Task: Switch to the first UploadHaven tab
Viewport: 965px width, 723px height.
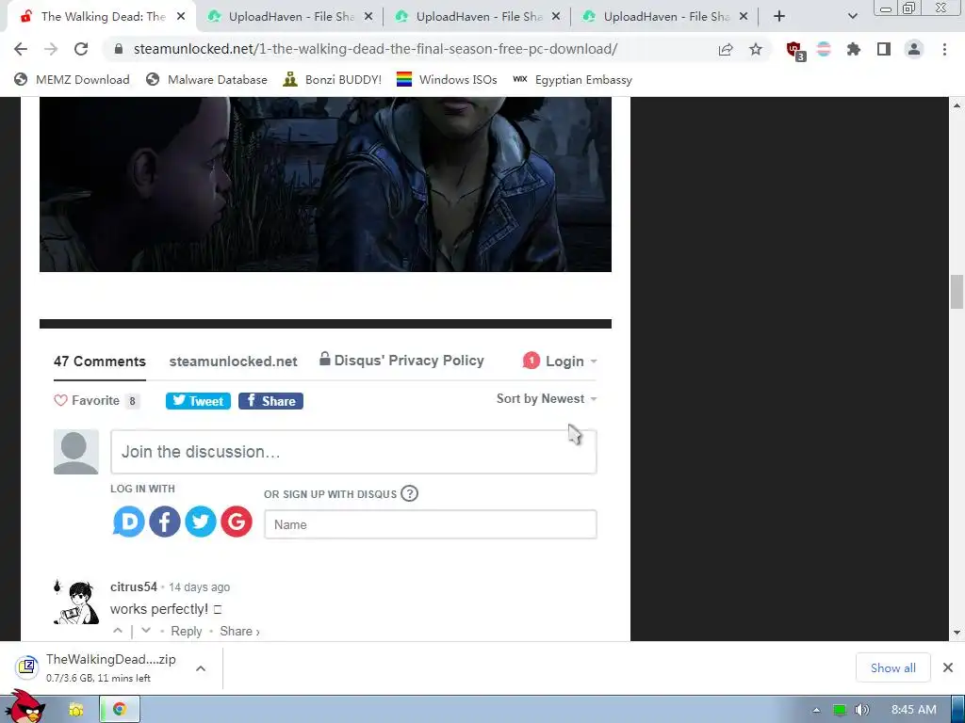Action: [x=289, y=17]
